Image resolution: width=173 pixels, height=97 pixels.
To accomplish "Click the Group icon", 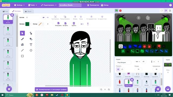I will point(55,17).
